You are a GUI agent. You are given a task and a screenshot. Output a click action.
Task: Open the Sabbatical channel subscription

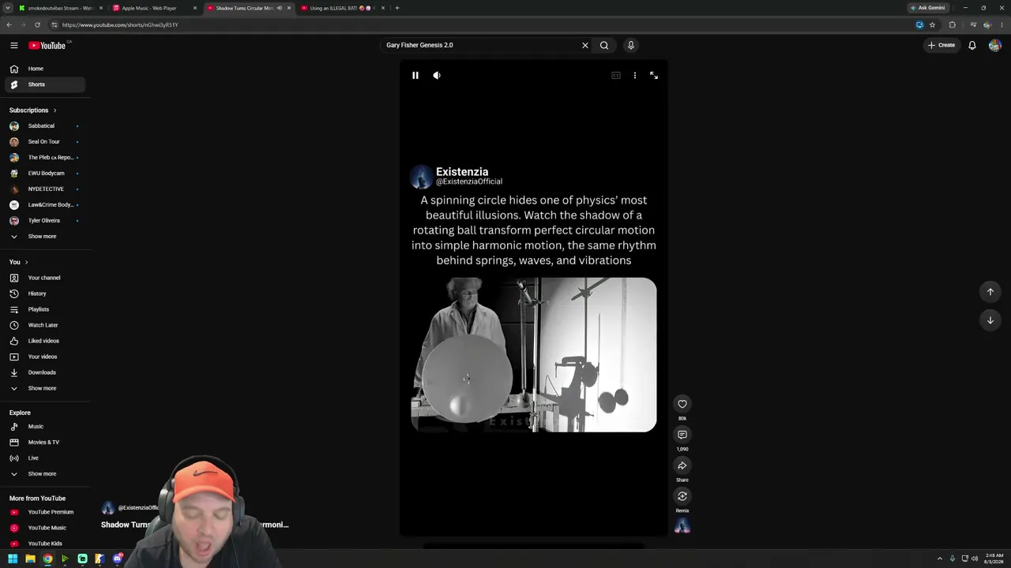(43, 126)
